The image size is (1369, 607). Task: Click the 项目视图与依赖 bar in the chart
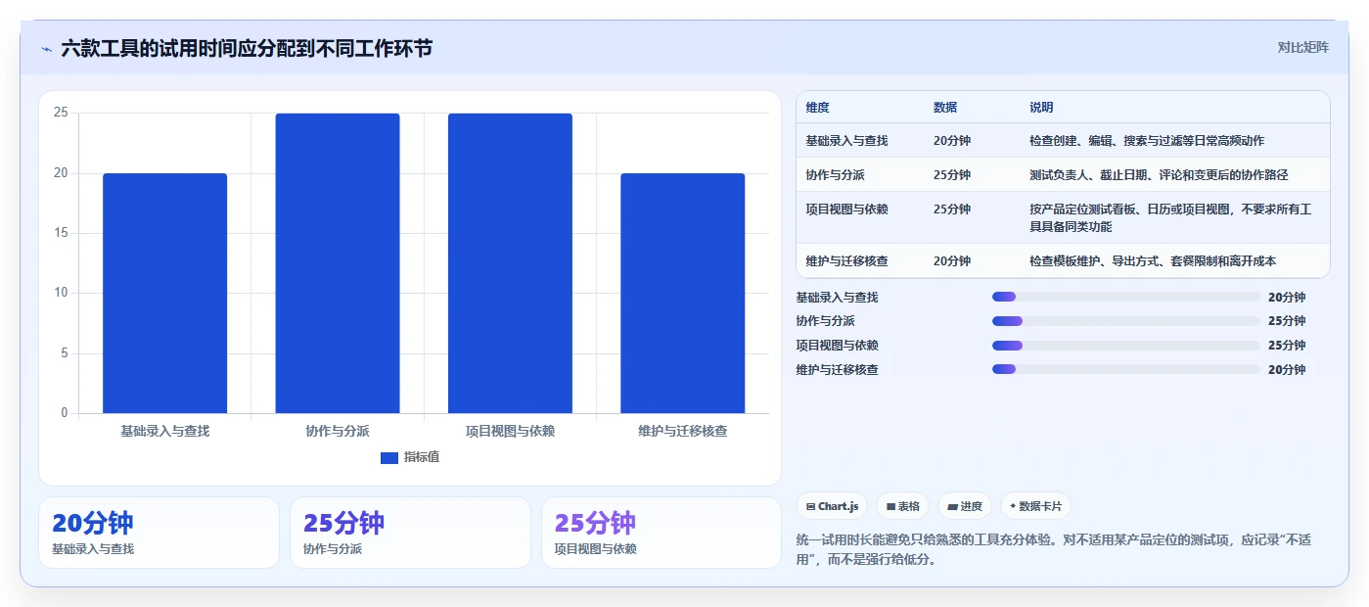510,263
